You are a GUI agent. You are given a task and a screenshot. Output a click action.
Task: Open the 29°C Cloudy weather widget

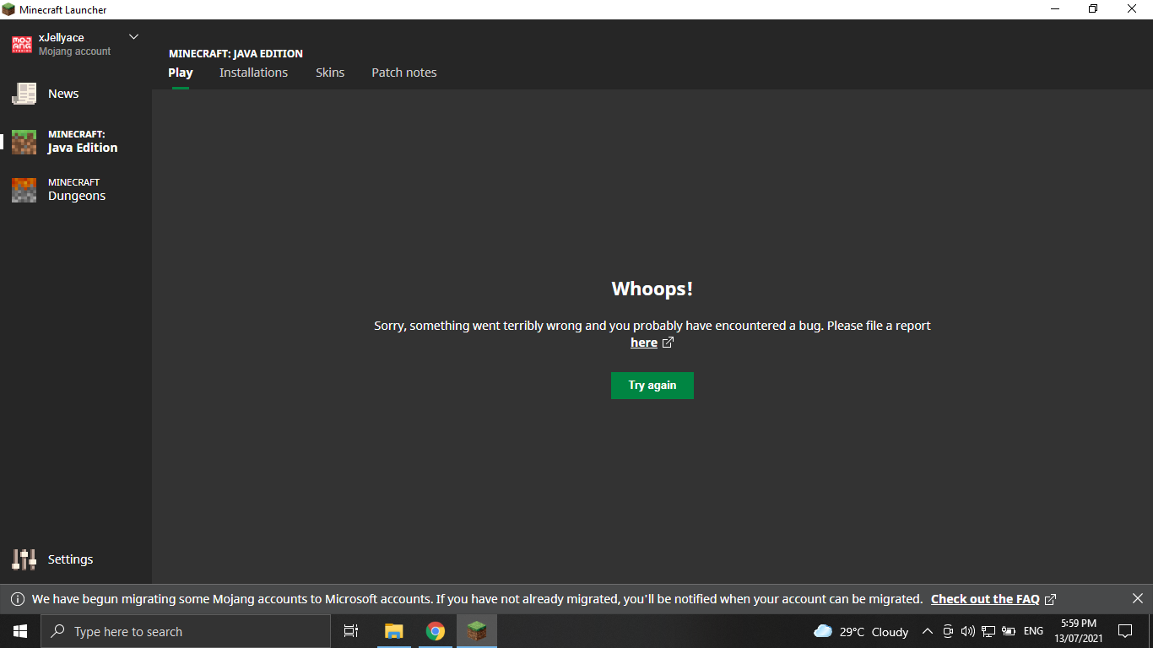point(861,631)
